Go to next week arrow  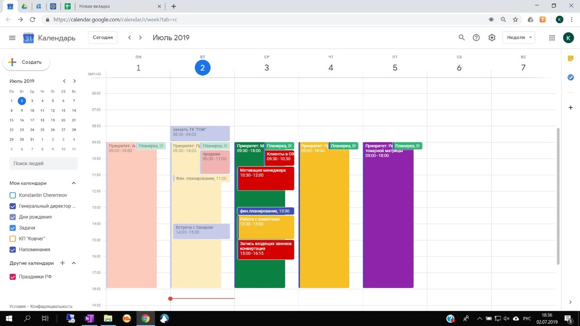(141, 38)
